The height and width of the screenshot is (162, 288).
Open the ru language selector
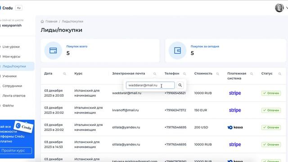19,8
